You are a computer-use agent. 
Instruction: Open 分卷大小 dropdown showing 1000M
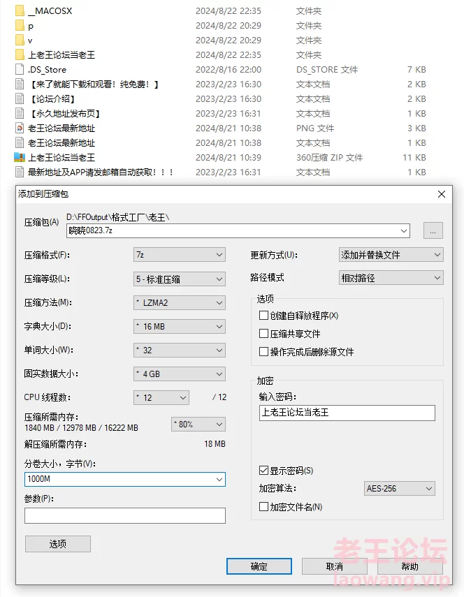[x=125, y=479]
